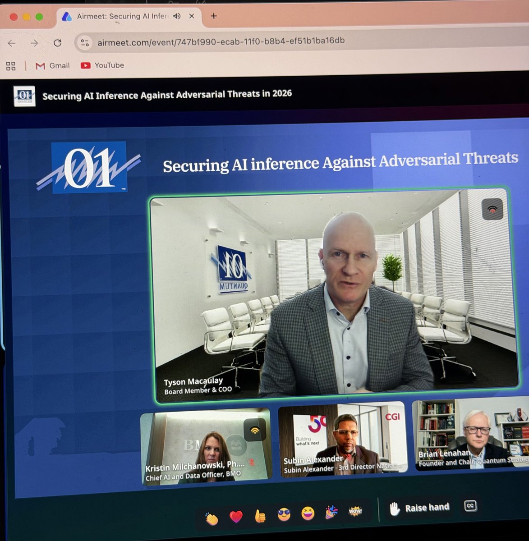529x541 pixels.
Task: Click the browser forward arrow
Action: 34,43
